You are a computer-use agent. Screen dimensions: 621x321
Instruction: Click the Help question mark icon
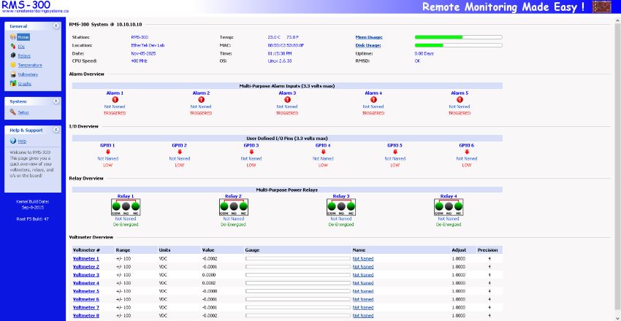point(13,141)
